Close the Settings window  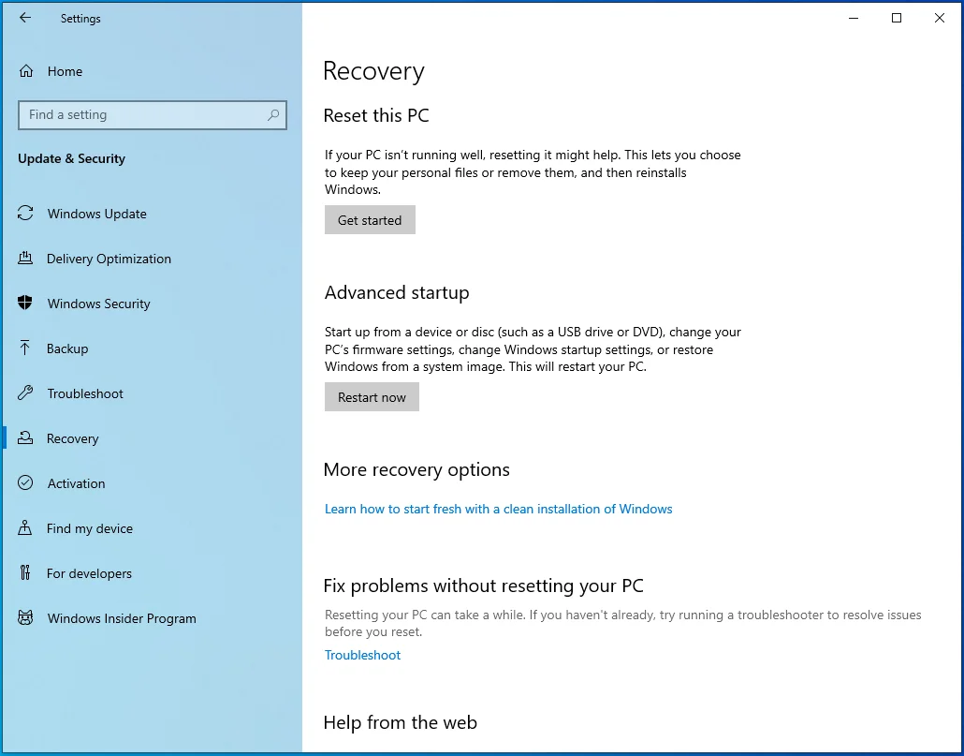tap(940, 18)
